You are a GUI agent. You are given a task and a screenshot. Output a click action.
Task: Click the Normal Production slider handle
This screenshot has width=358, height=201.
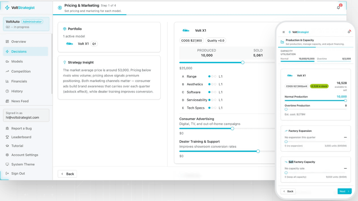pyautogui.click(x=345, y=101)
